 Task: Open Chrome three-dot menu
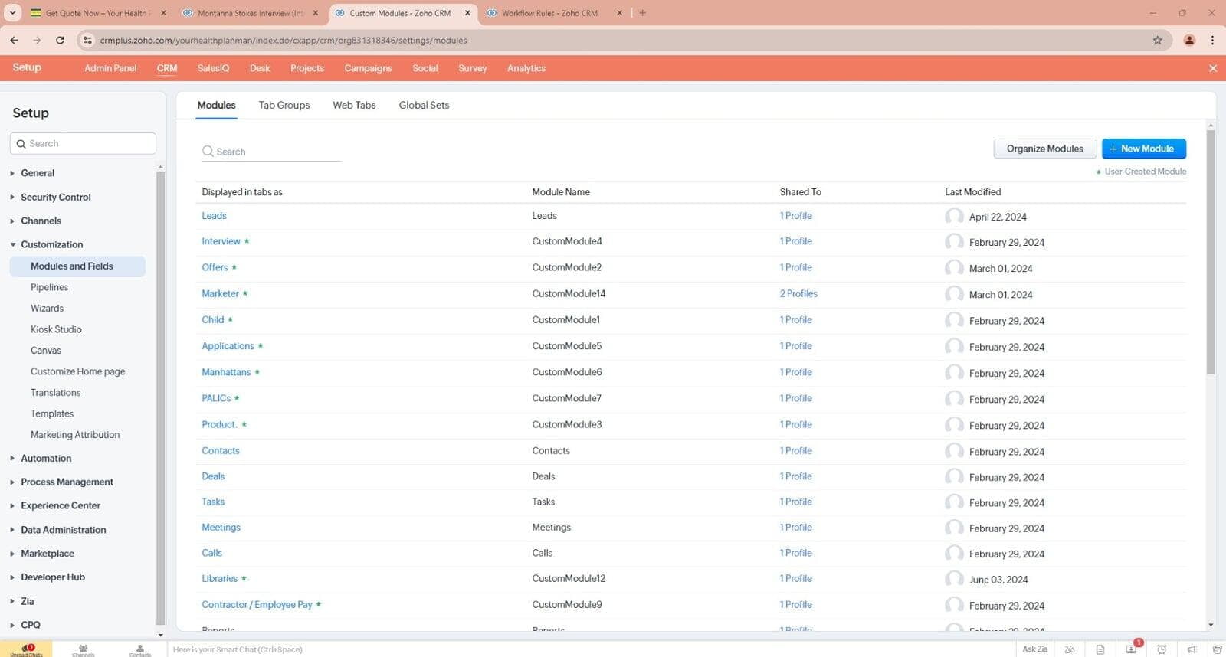pos(1212,40)
